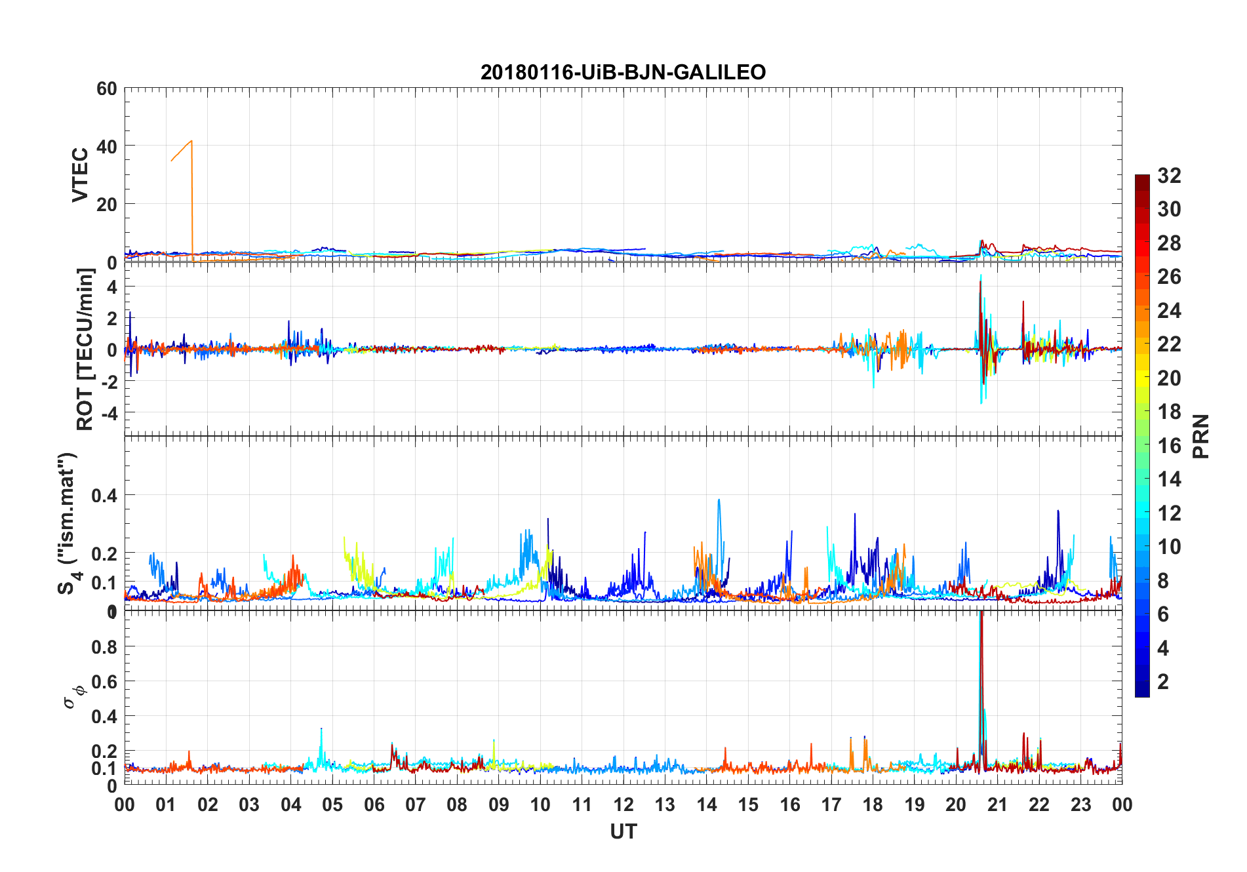Click the x-axis tick label 18
Image resolution: width=1247 pixels, height=872 pixels.
873,804
